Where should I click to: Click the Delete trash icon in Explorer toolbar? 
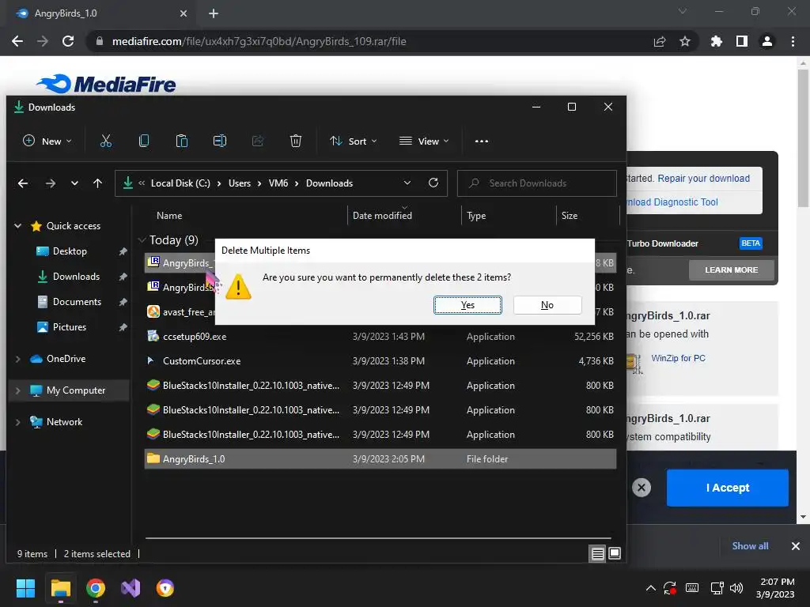click(296, 141)
